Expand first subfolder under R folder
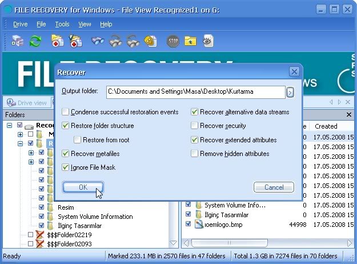Screen dimensions: 357x264 point(31,153)
